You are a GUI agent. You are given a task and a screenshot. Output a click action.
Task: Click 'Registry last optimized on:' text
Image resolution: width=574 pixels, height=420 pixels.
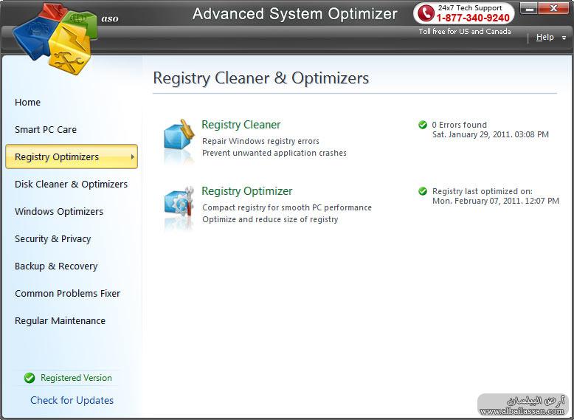coord(483,191)
